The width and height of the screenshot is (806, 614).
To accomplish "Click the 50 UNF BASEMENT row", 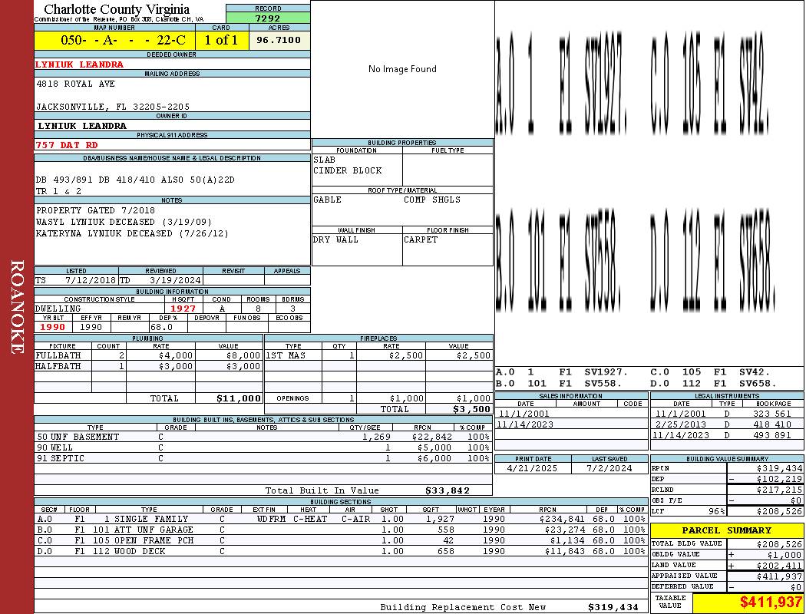I will (263, 437).
